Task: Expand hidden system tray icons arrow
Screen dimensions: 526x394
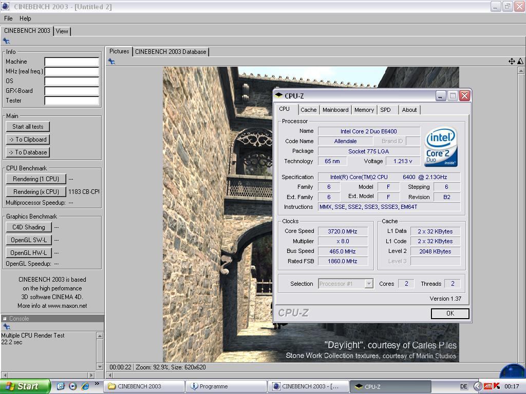Action: point(478,386)
